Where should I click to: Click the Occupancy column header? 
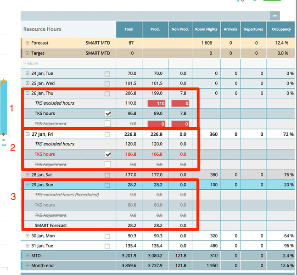281,29
